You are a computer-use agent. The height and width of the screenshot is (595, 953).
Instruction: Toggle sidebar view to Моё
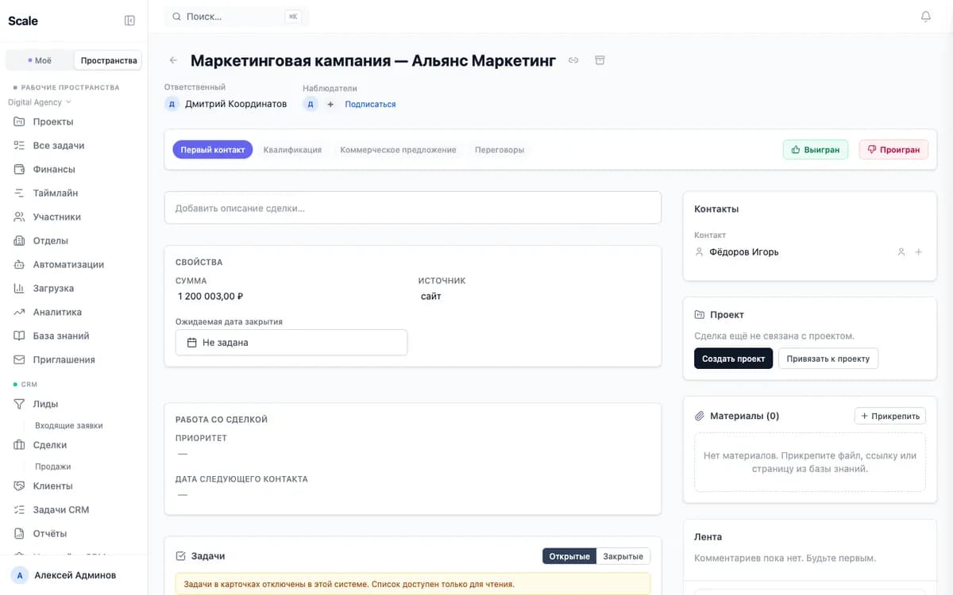click(x=40, y=60)
